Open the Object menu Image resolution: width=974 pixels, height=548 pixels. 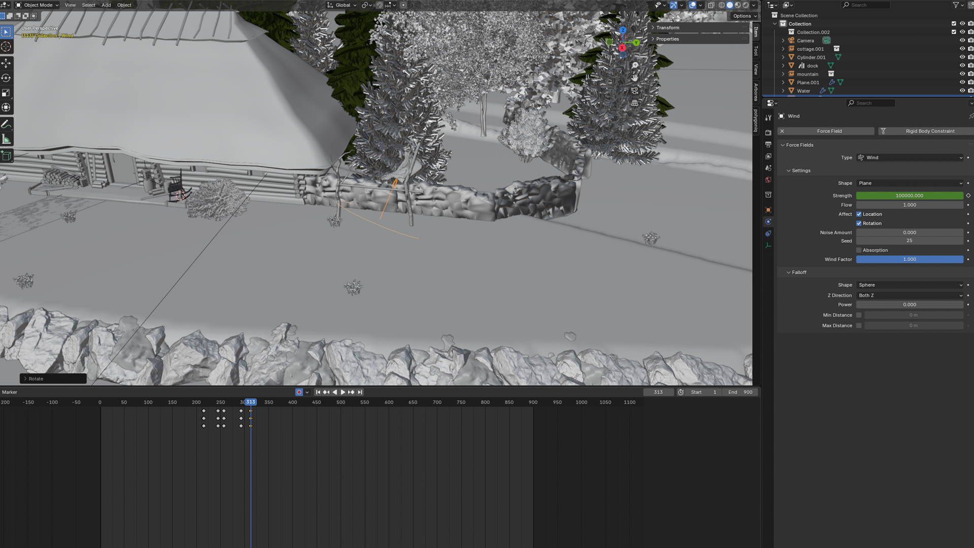(124, 5)
